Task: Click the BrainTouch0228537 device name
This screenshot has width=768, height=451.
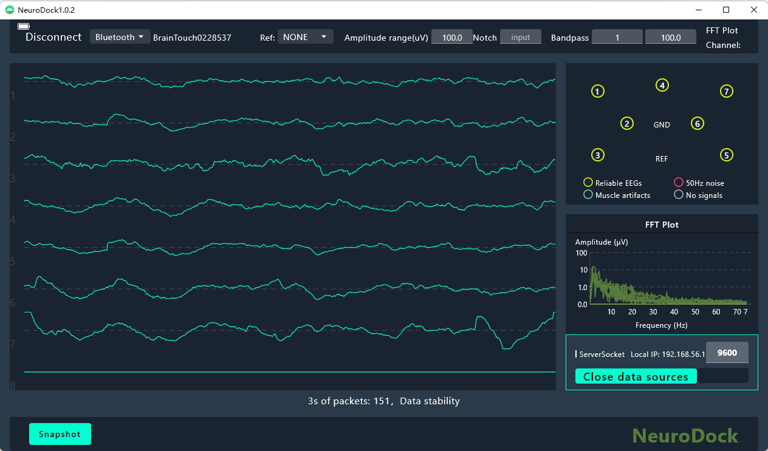Action: tap(192, 38)
